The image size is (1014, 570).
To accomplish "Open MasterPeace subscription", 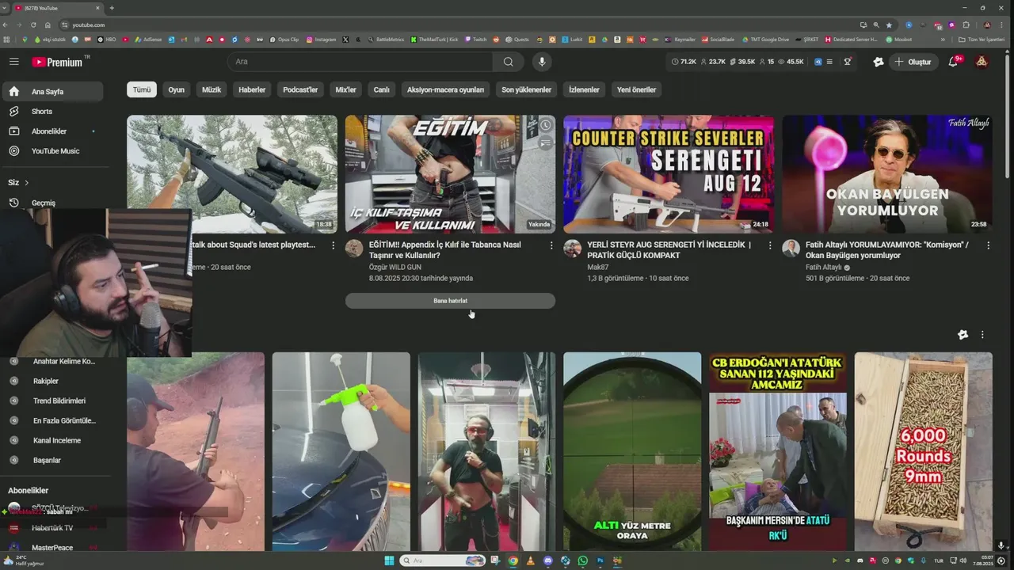I will pos(52,548).
